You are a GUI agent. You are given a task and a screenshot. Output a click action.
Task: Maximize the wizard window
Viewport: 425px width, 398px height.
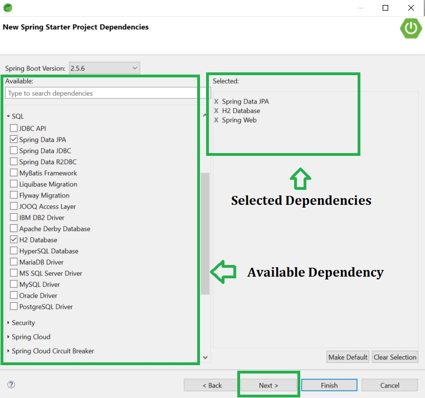385,8
